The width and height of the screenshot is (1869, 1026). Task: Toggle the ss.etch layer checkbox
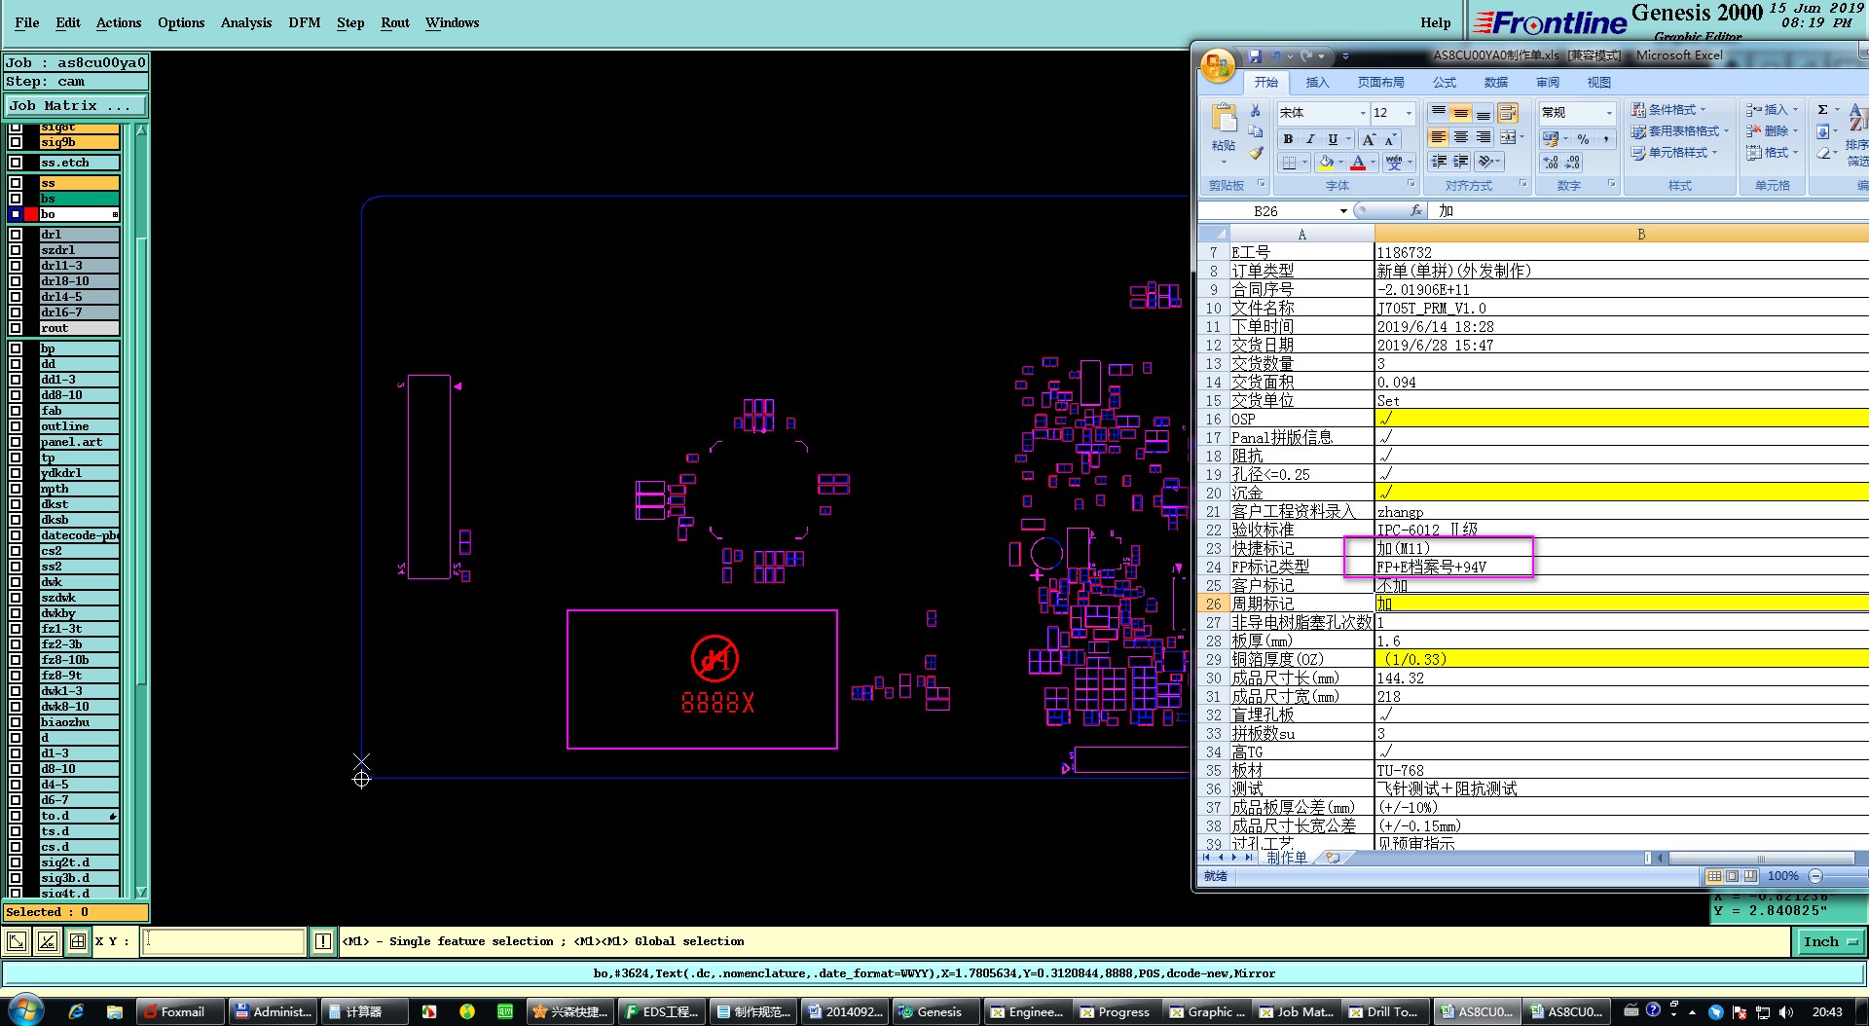pyautogui.click(x=16, y=163)
